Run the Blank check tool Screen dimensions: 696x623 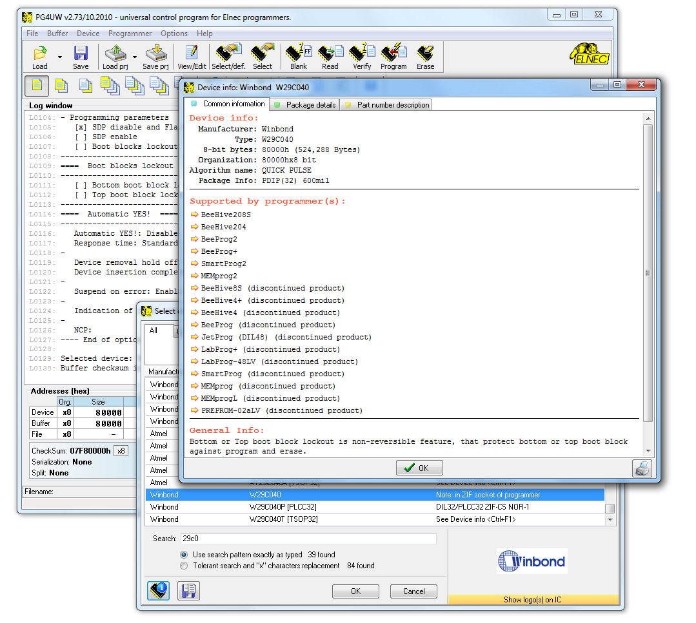tap(299, 57)
